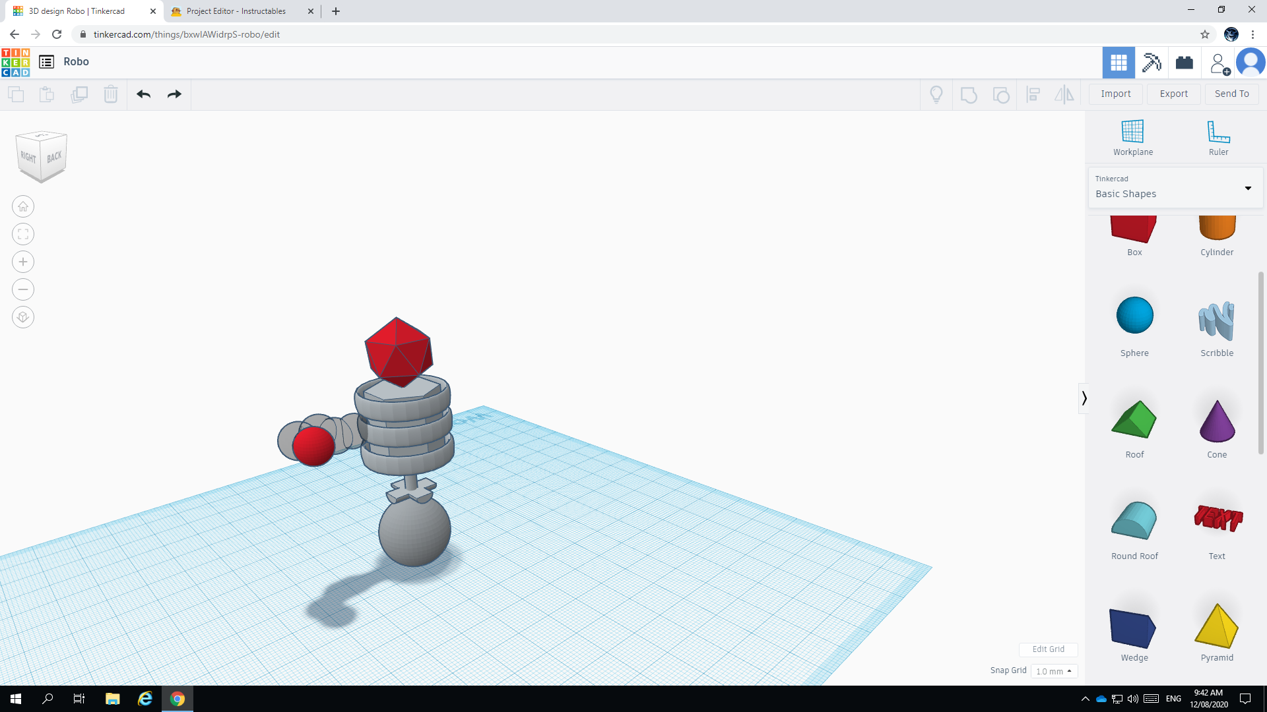Switch to 3D design grid view

(x=1119, y=63)
